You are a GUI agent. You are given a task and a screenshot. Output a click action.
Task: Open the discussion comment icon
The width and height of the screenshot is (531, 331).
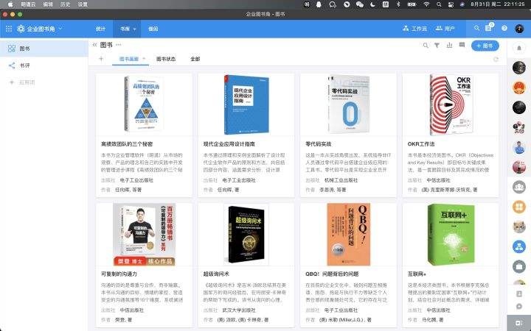(x=460, y=46)
